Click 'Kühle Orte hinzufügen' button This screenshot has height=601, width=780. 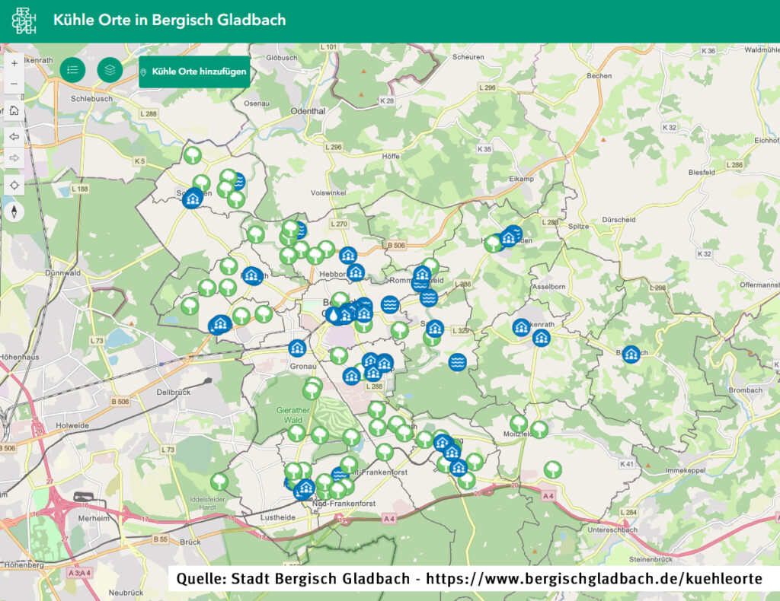pos(194,72)
